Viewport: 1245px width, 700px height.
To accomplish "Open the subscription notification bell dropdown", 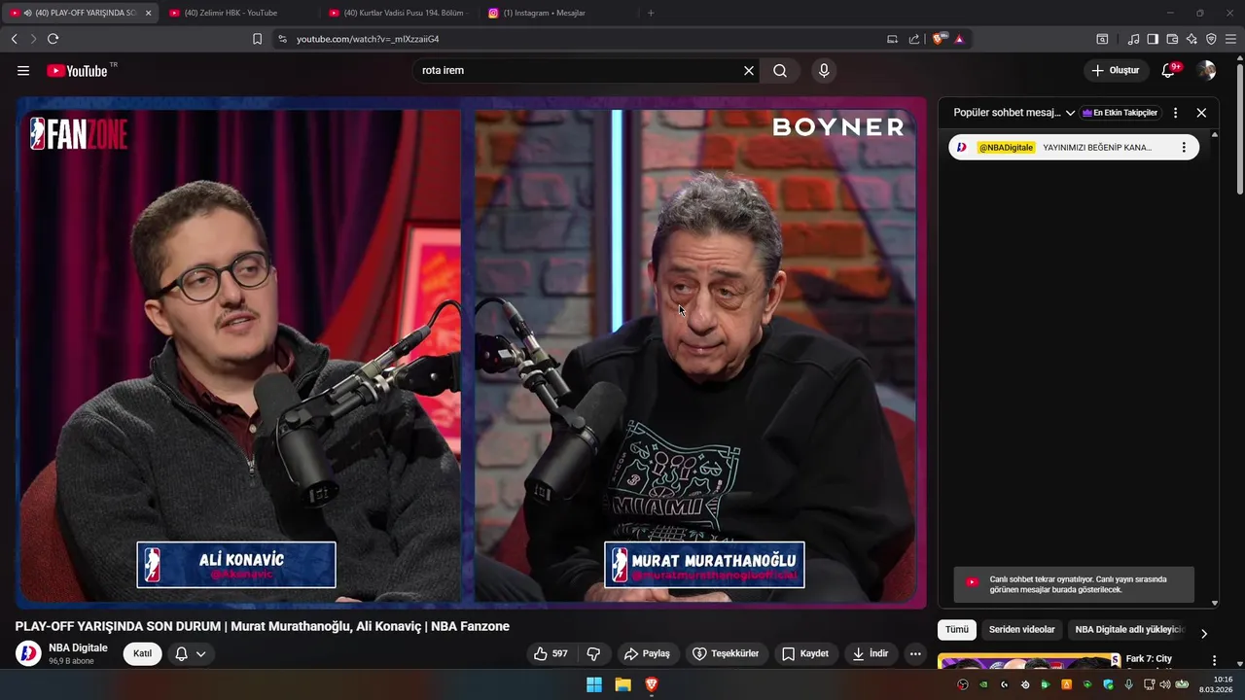I will tap(191, 653).
